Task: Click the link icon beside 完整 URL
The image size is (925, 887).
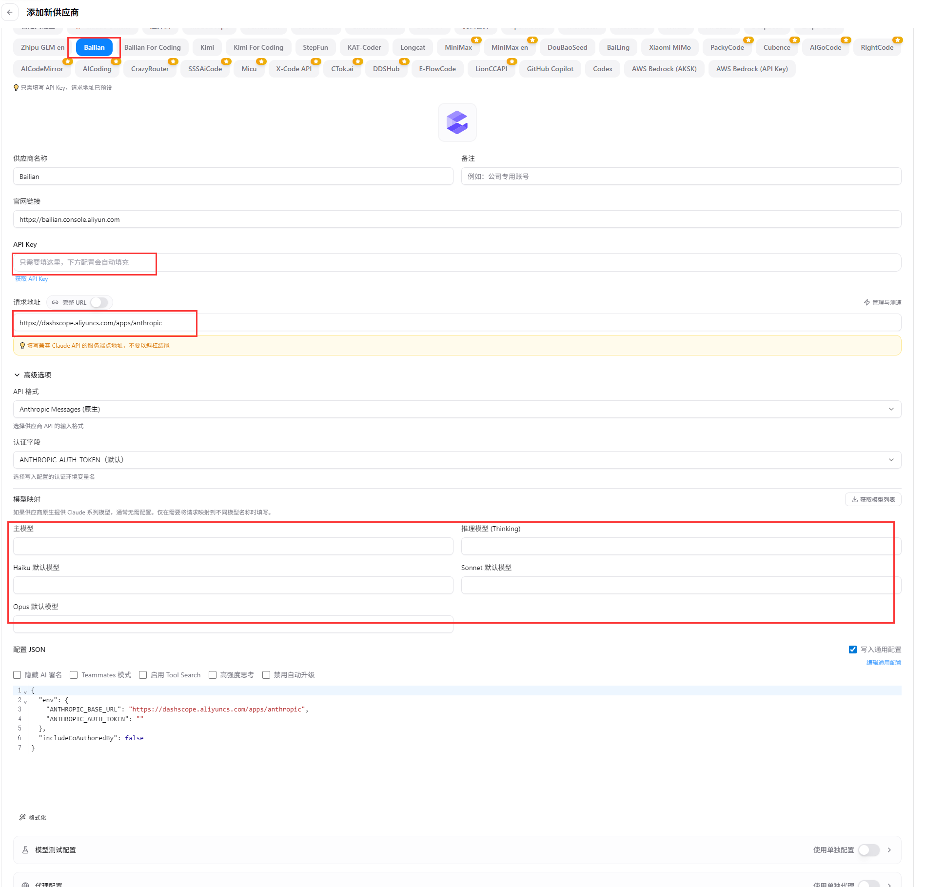Action: click(x=55, y=302)
